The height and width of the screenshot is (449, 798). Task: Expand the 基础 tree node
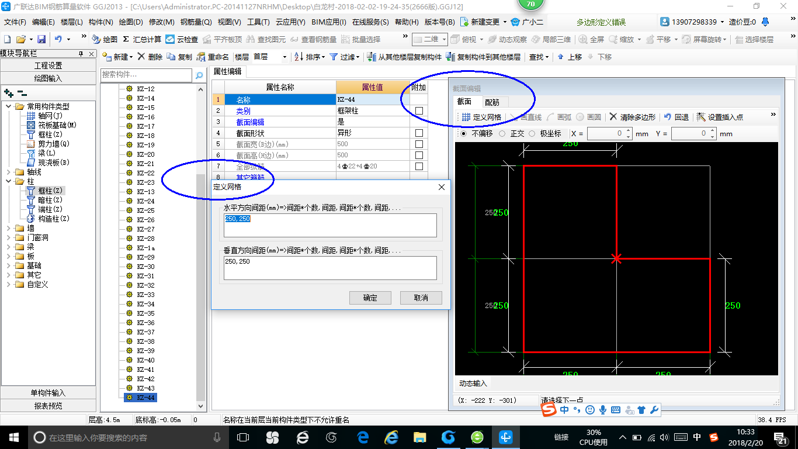pos(9,265)
